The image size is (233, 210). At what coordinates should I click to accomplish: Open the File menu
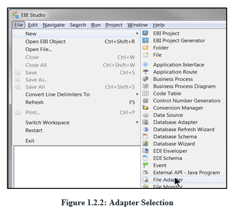coord(19,25)
